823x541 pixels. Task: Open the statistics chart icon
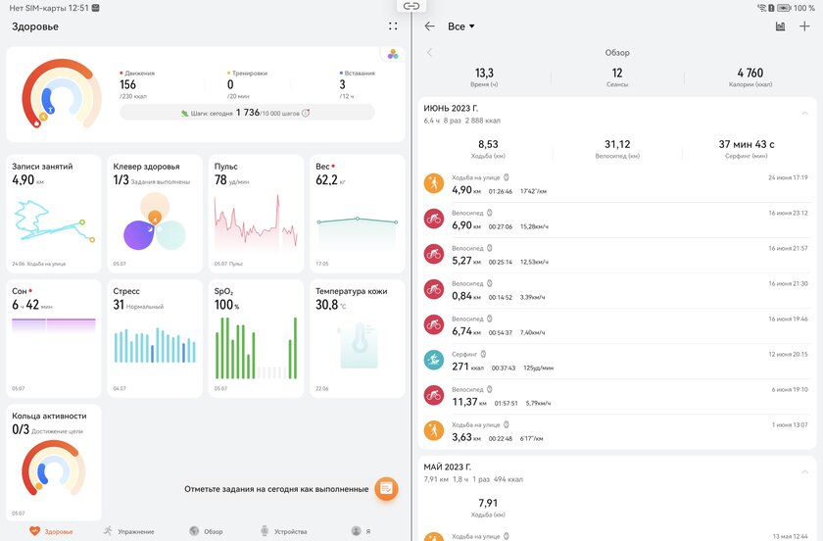click(x=780, y=26)
